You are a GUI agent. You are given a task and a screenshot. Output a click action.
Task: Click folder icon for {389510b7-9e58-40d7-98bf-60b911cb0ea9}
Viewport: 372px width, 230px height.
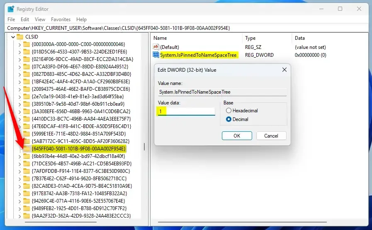[x=27, y=104]
